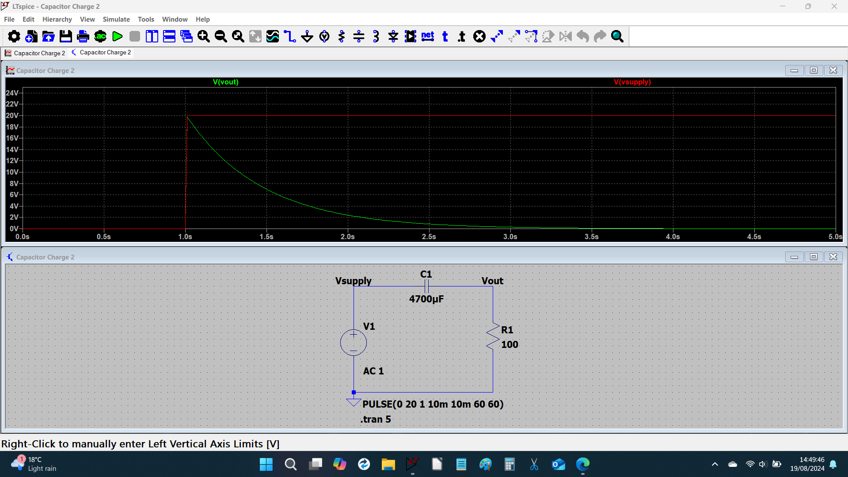Screen dimensions: 848x477
Task: Click the voltage source V1 symbol
Action: coord(354,343)
